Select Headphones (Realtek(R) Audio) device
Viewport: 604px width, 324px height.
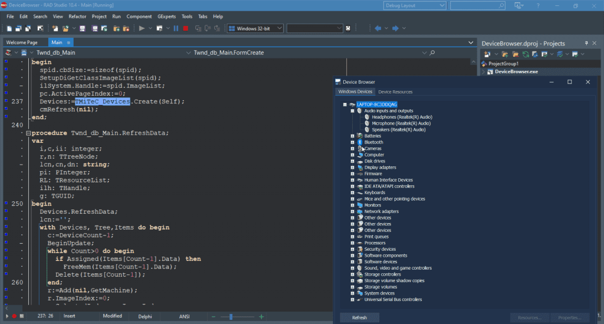pos(402,117)
